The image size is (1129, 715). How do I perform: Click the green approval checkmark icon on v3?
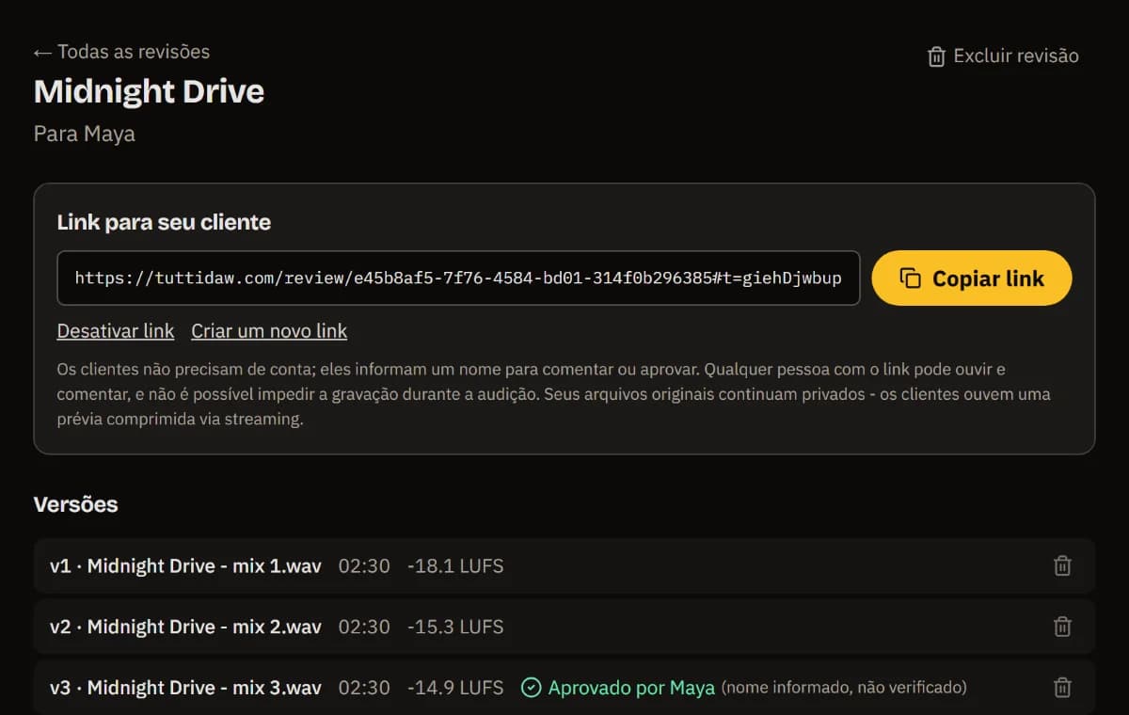pos(531,688)
